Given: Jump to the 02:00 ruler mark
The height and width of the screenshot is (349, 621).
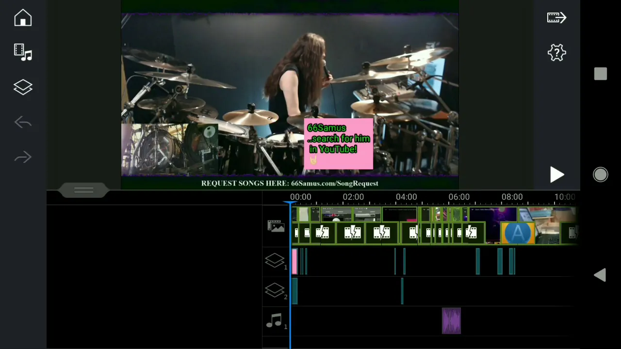Looking at the screenshot, I should 353,197.
